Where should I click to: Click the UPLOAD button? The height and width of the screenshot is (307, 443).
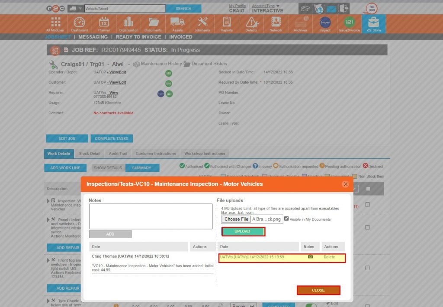[x=243, y=232]
